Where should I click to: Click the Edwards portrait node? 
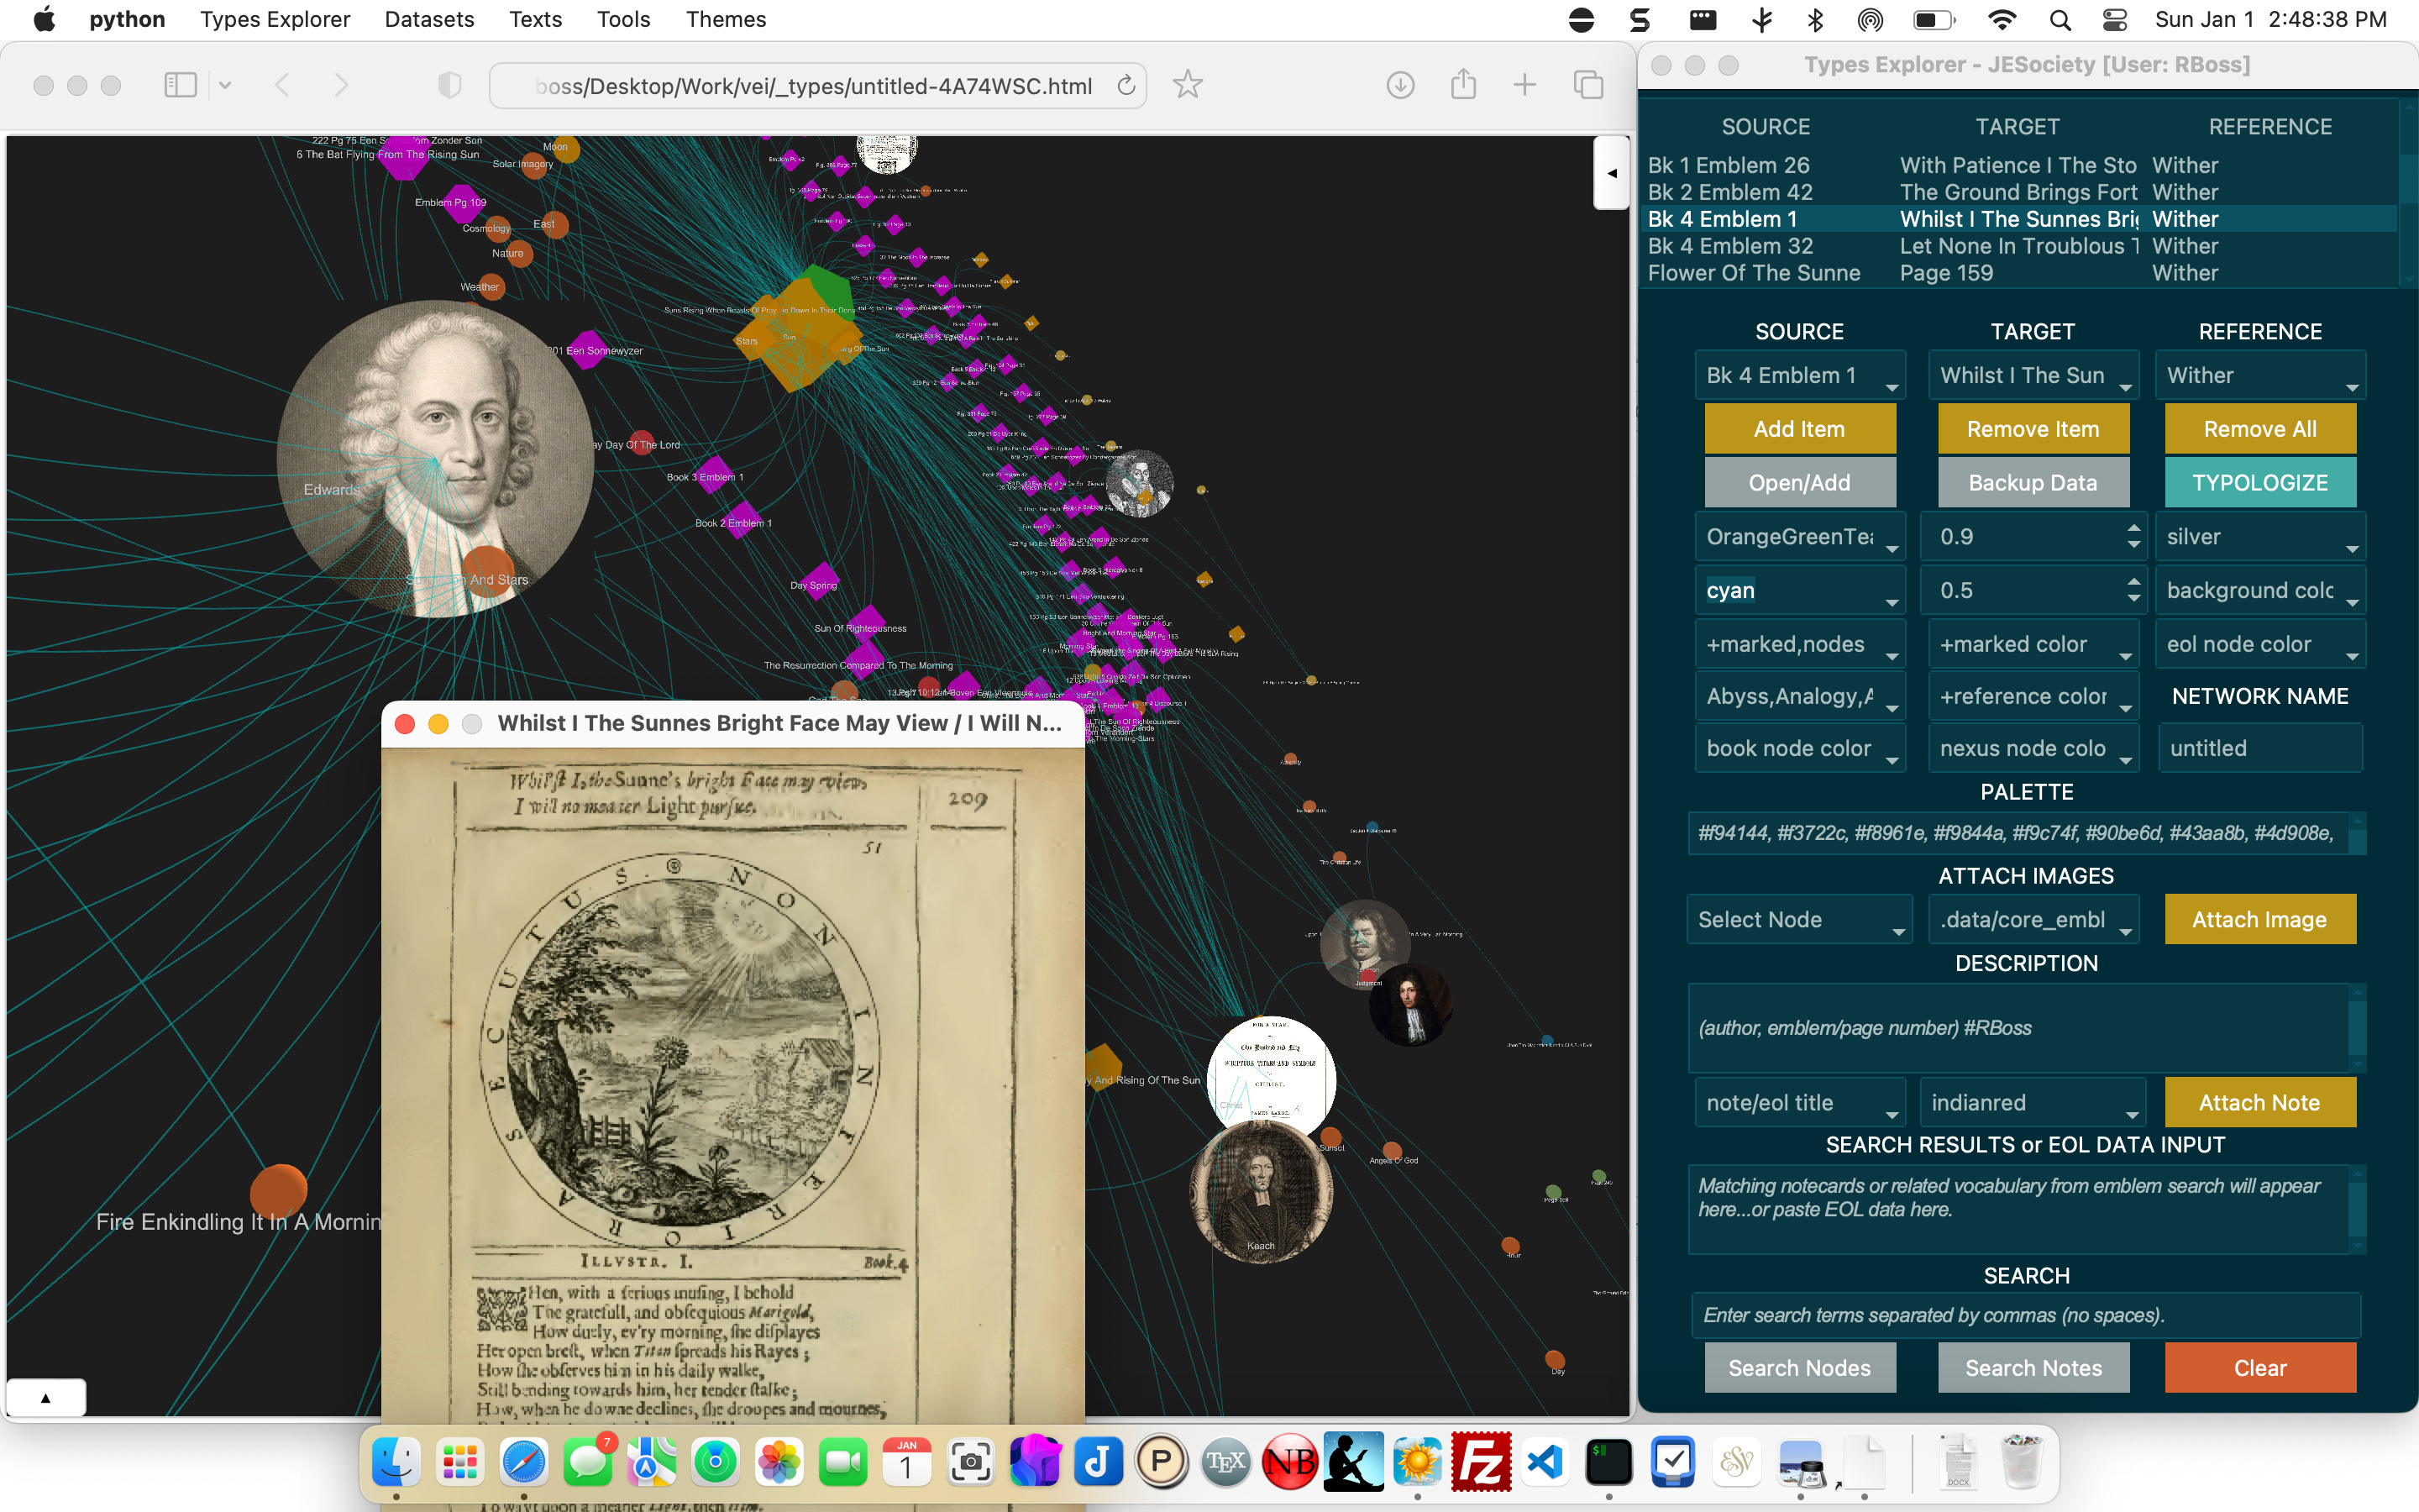click(x=435, y=458)
